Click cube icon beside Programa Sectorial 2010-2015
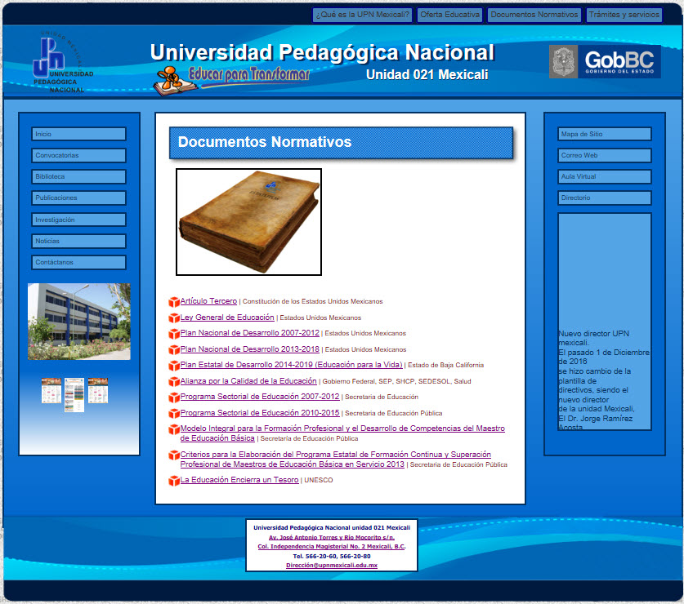The height and width of the screenshot is (604, 684). point(174,413)
